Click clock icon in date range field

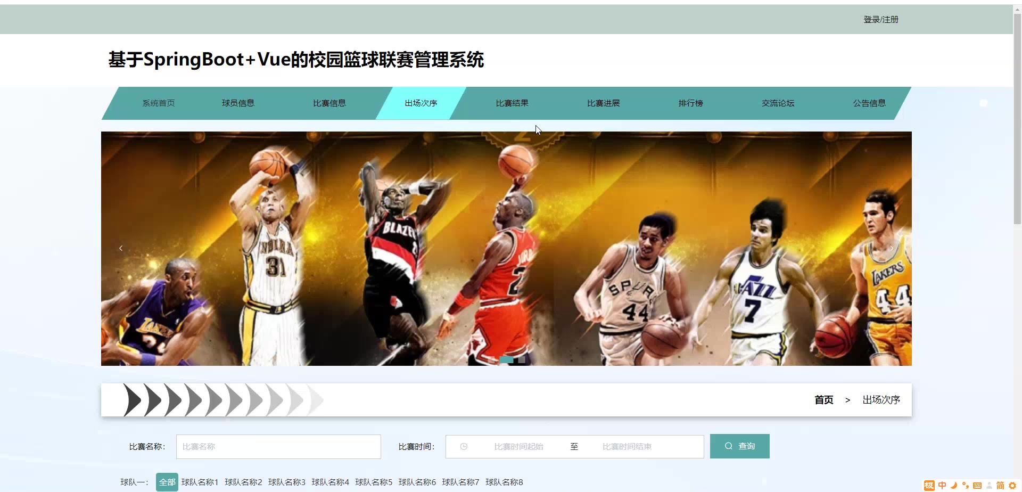[x=464, y=447]
